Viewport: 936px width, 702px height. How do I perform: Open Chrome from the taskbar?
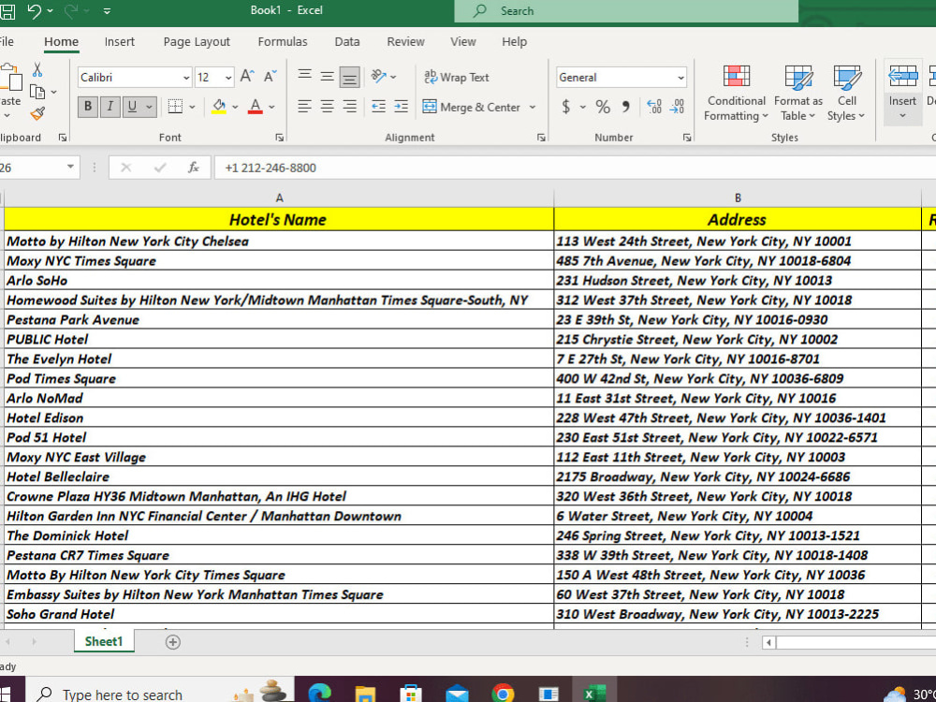[503, 694]
